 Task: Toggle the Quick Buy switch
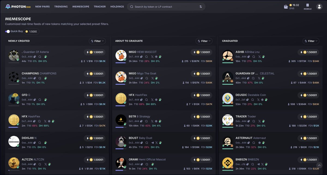7,31
